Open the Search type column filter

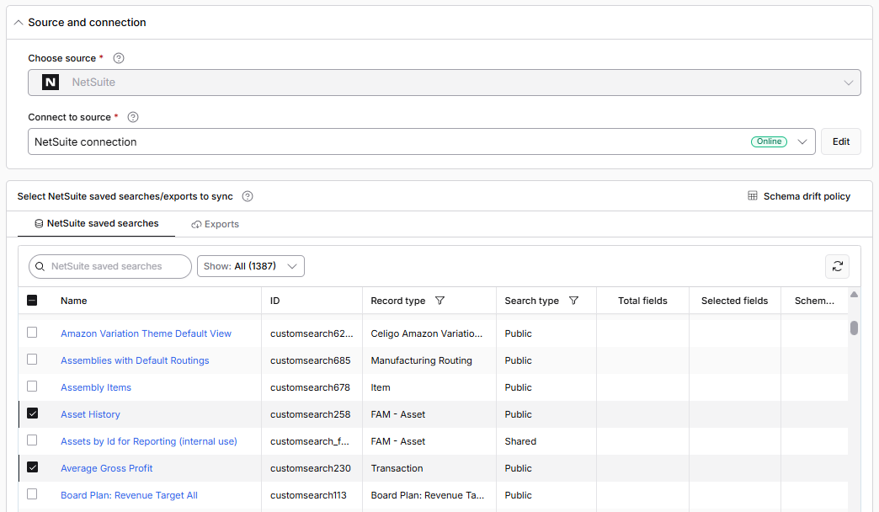pyautogui.click(x=573, y=301)
